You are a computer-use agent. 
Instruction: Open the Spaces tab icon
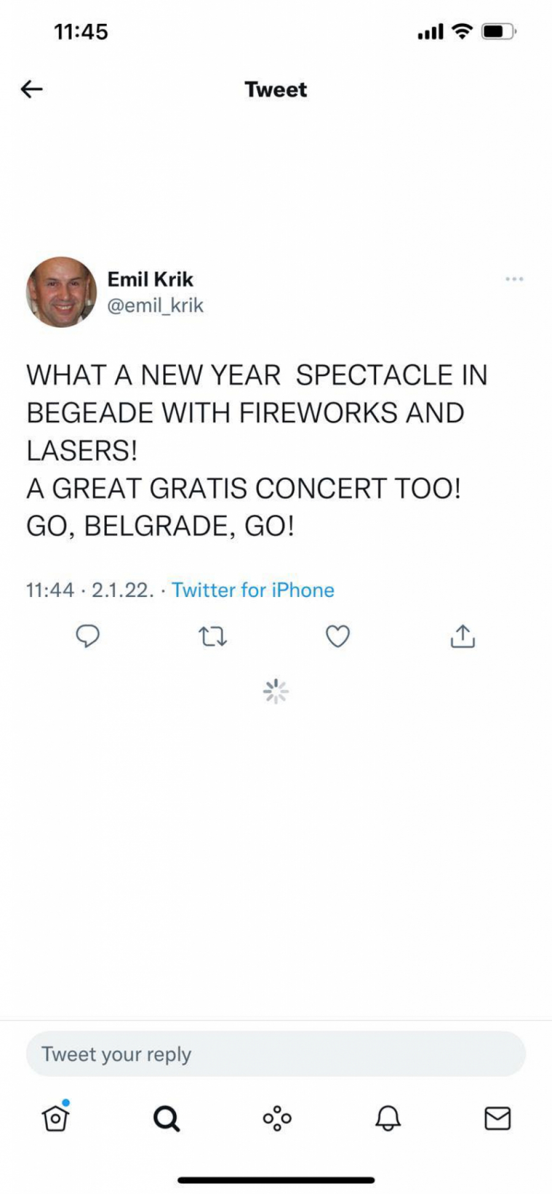tap(277, 1118)
